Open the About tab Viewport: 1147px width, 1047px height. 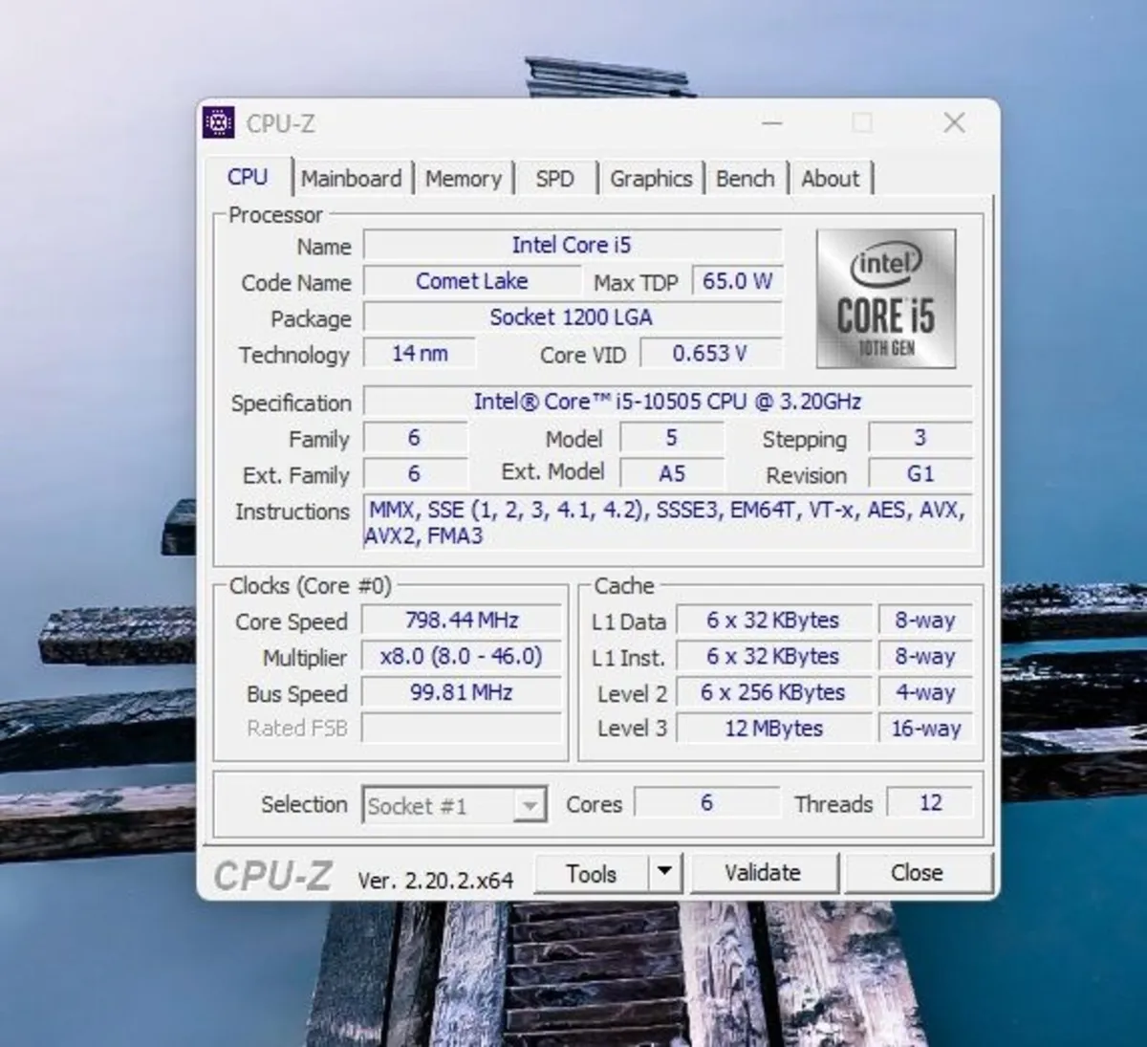[831, 179]
